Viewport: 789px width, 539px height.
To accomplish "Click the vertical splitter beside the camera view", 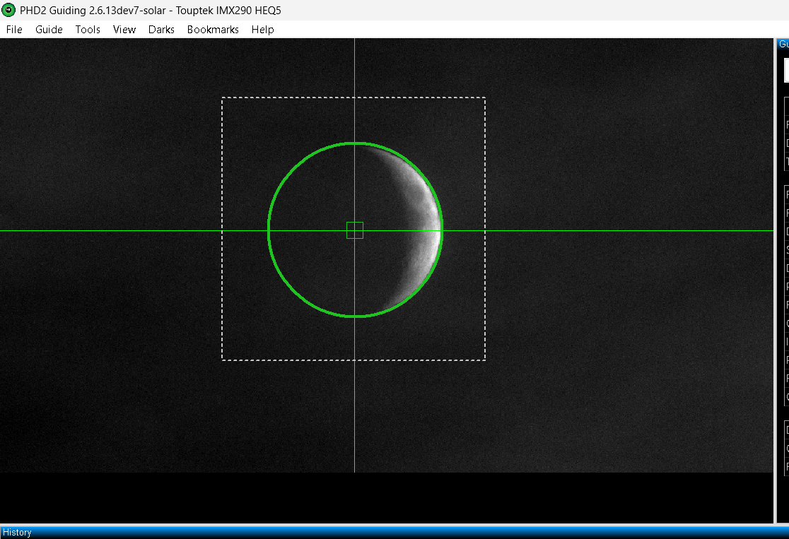I will pyautogui.click(x=775, y=280).
